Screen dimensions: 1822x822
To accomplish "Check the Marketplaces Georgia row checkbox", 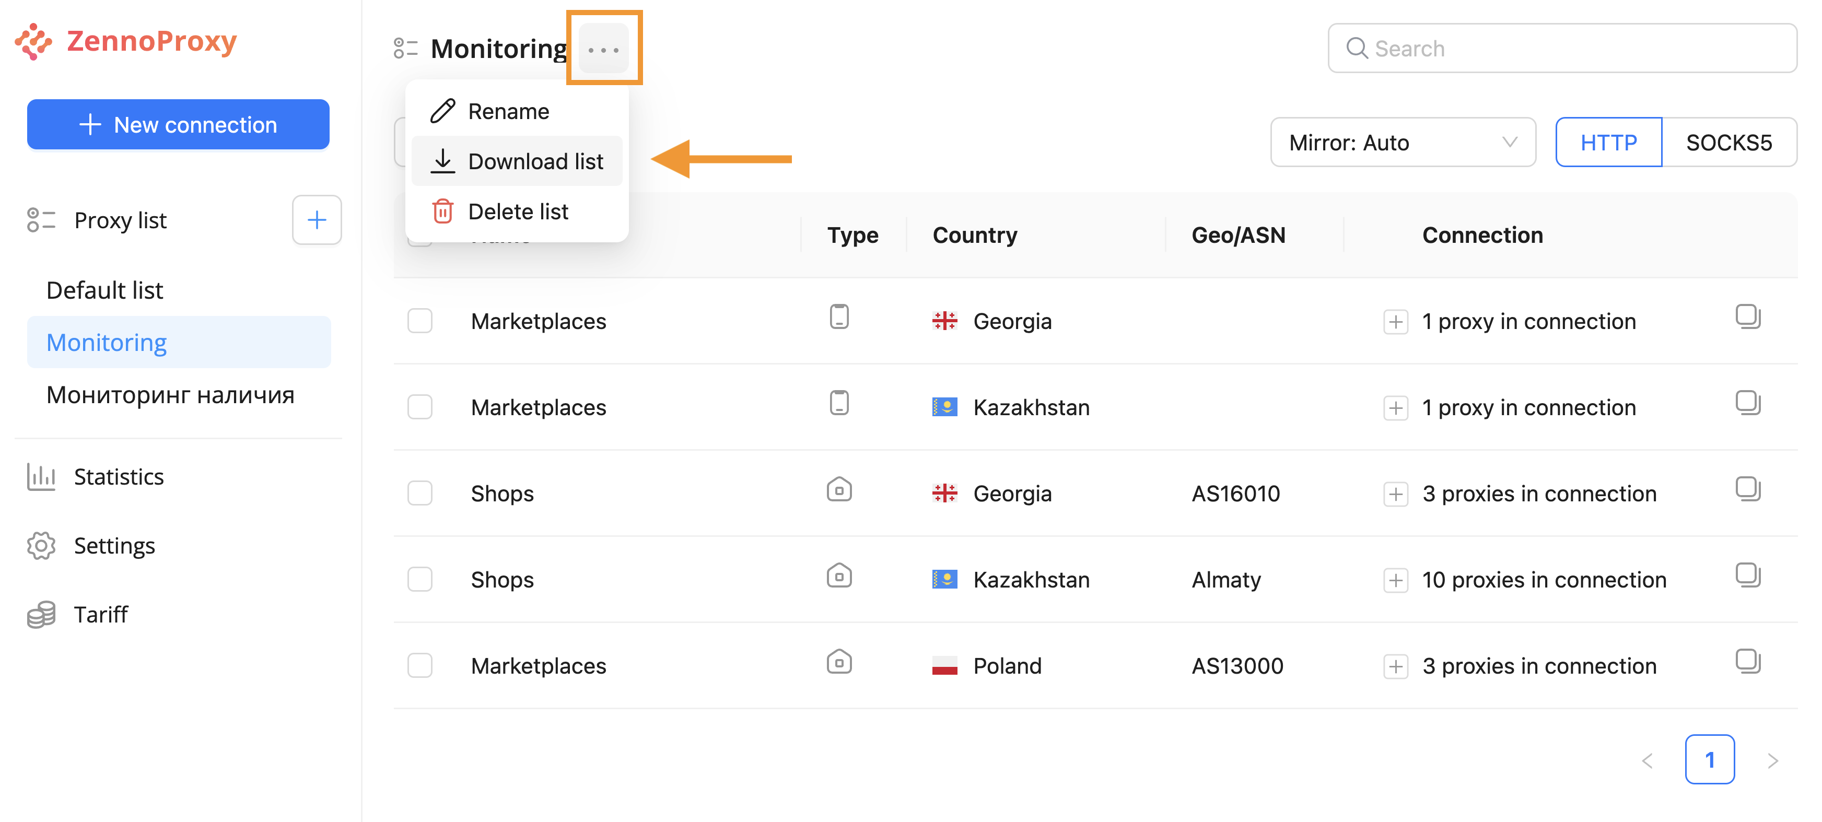I will 419,321.
